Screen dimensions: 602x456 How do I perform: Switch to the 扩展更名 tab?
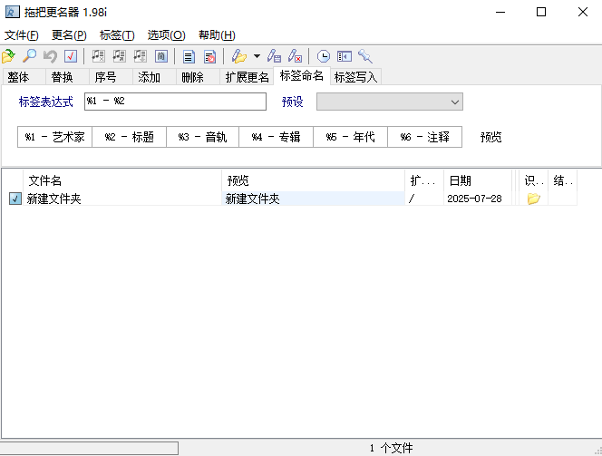[247, 77]
